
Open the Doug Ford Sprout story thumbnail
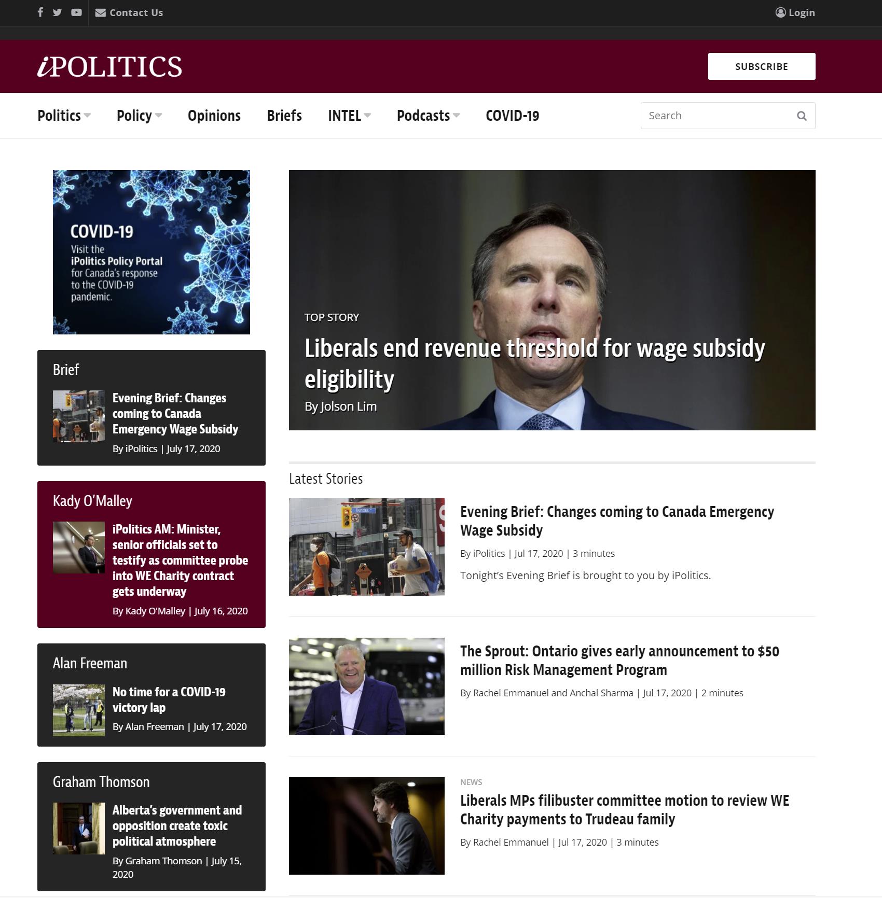pos(367,686)
